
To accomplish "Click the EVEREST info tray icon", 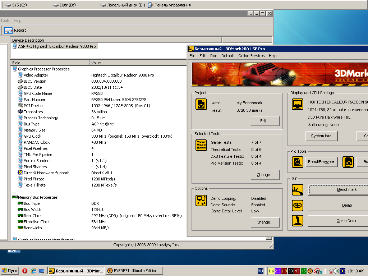I will click(x=310, y=271).
